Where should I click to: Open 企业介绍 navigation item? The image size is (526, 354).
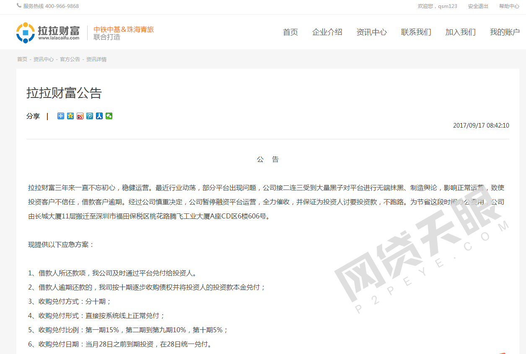pos(327,32)
